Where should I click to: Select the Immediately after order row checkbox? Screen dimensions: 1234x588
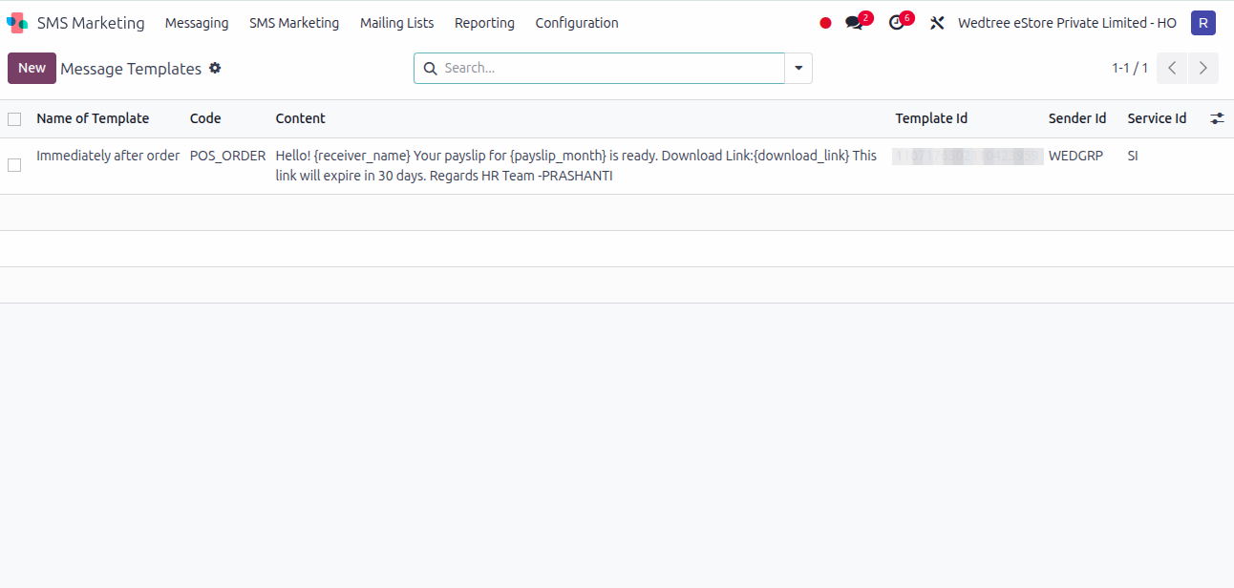(x=14, y=165)
